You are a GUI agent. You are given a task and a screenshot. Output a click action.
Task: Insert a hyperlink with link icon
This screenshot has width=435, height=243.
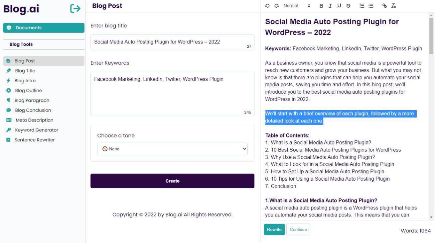click(384, 6)
